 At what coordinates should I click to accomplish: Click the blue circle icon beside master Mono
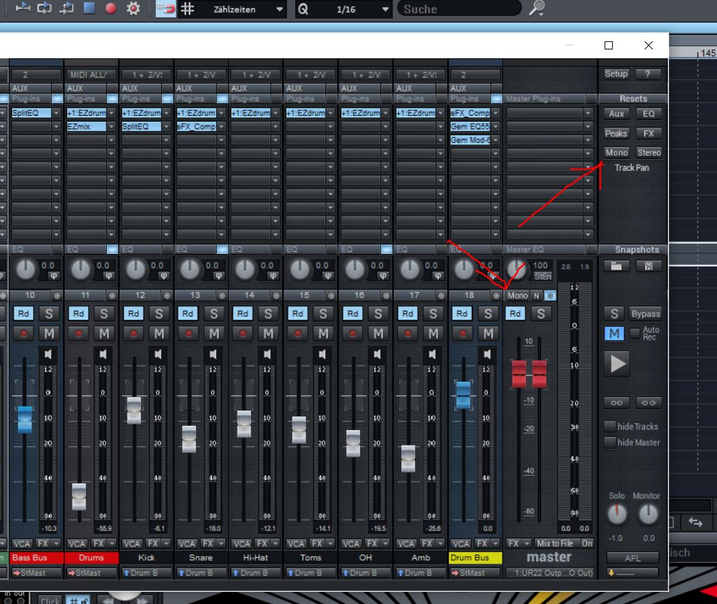(x=550, y=296)
